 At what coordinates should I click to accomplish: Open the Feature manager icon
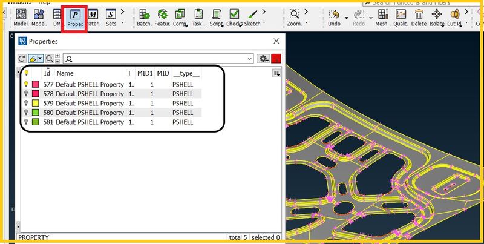[162, 18]
